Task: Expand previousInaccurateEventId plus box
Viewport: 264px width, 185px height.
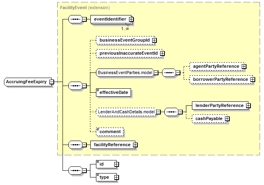Action: click(x=162, y=53)
